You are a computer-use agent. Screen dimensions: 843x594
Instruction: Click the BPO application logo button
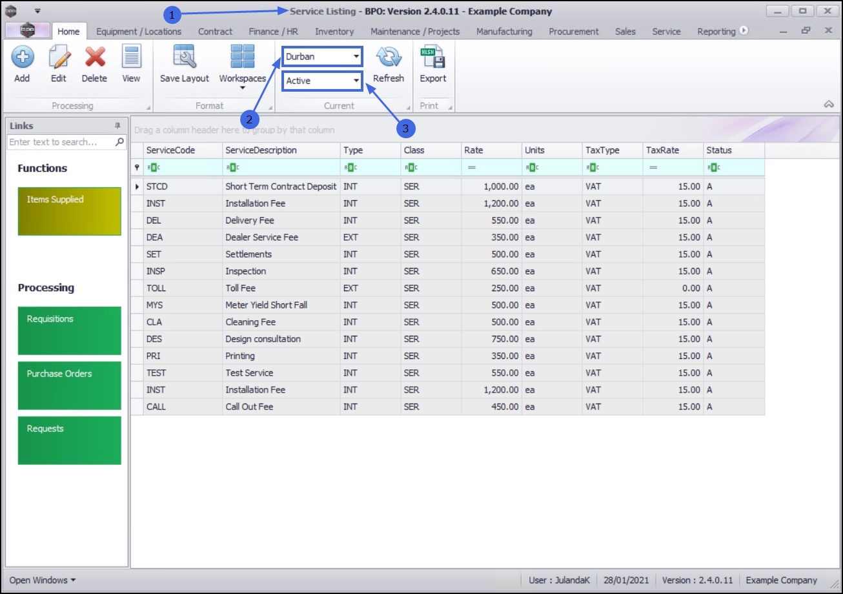[27, 30]
